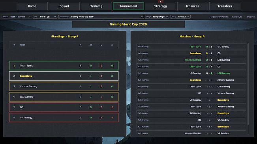This screenshot has width=257, height=144.
Task: Open the upcoming LGD Gaming vs BoomBoys match
Action: click(x=191, y=113)
